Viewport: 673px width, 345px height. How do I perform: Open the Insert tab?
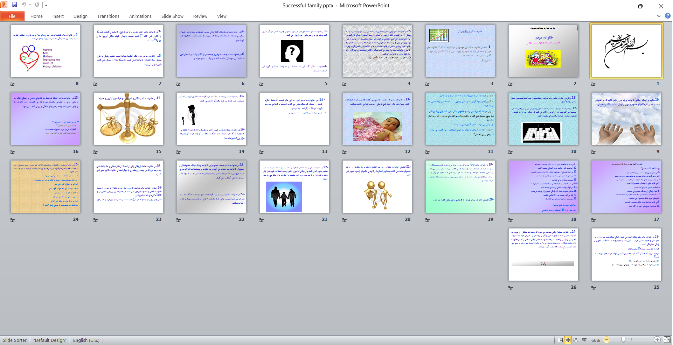(x=58, y=16)
